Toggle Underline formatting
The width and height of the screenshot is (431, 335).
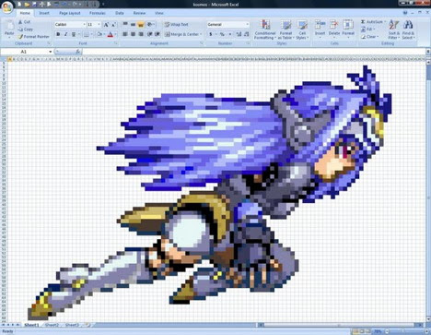tap(74, 34)
